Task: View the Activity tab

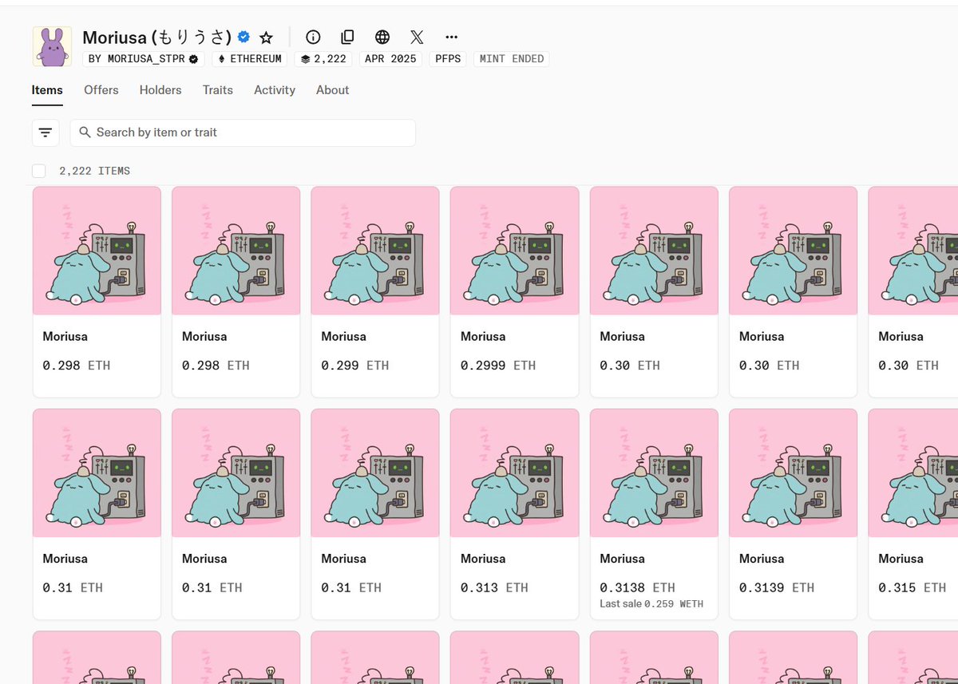Action: pos(275,90)
